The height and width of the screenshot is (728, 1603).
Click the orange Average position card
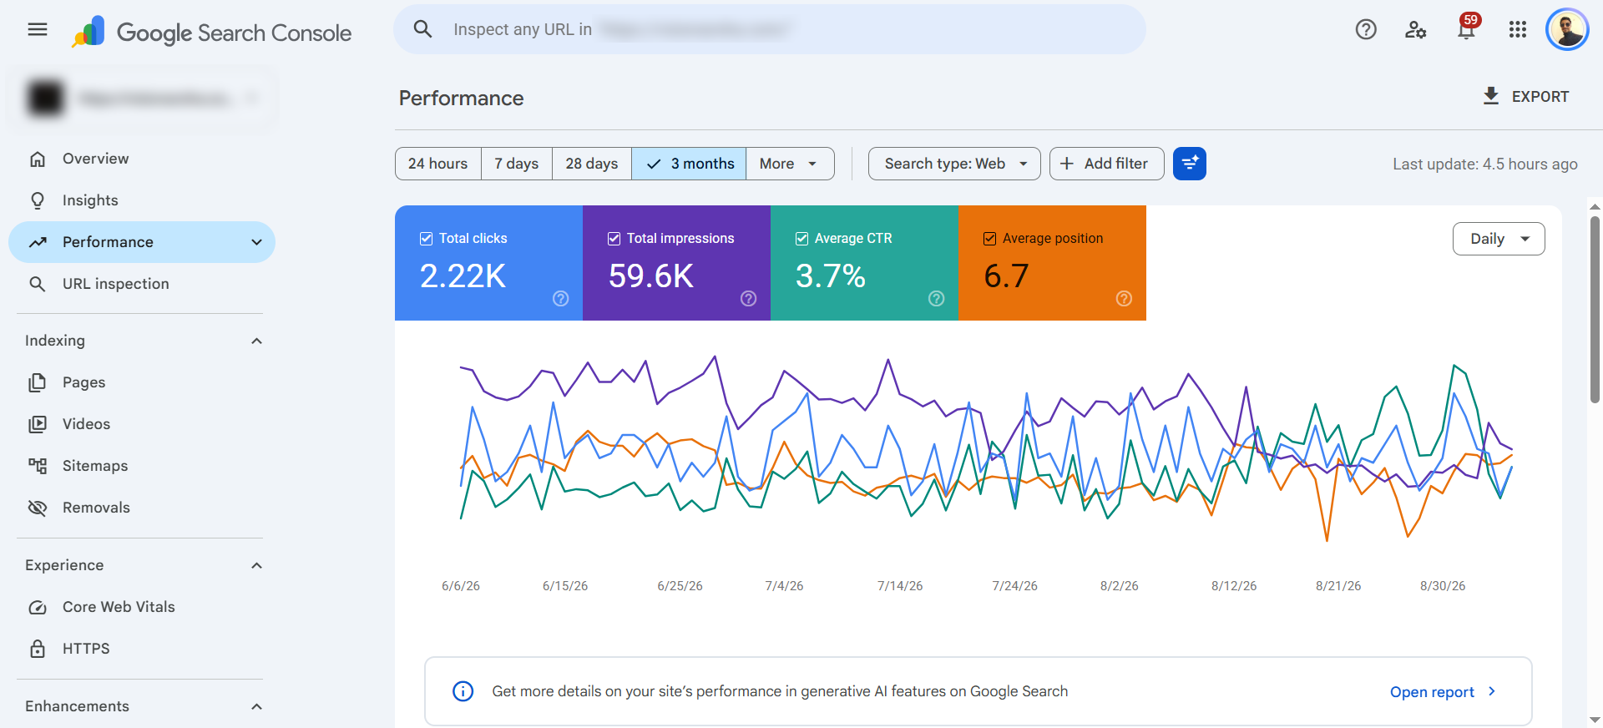(1052, 263)
